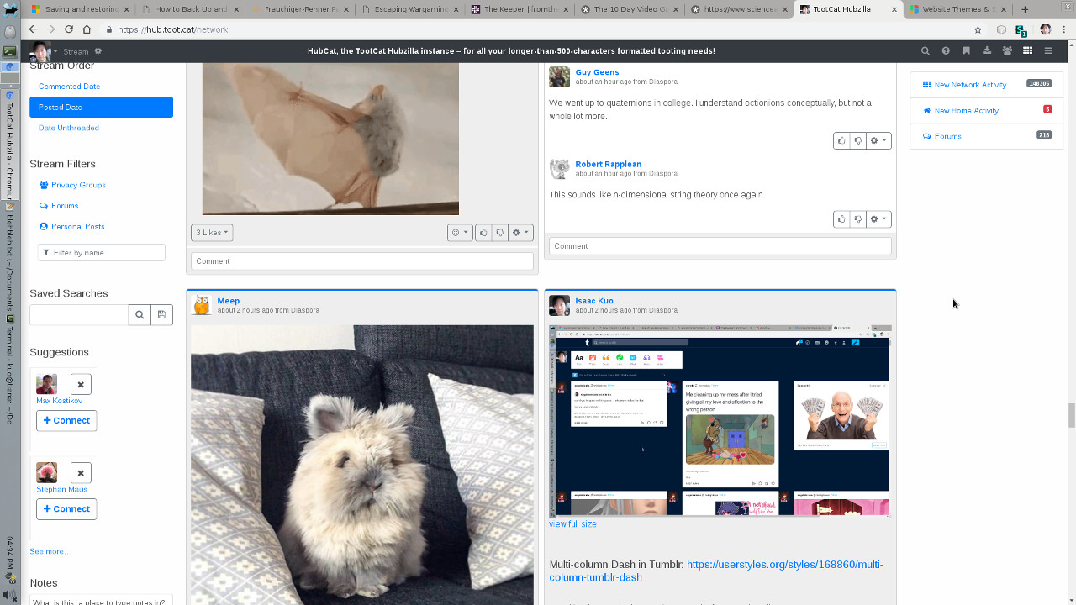The image size is (1076, 605).
Task: Click the help question mark icon
Action: pyautogui.click(x=946, y=51)
